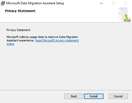Click the installer icon in the title bar
Viewport: 132px width, 103px height.
coord(3,3)
